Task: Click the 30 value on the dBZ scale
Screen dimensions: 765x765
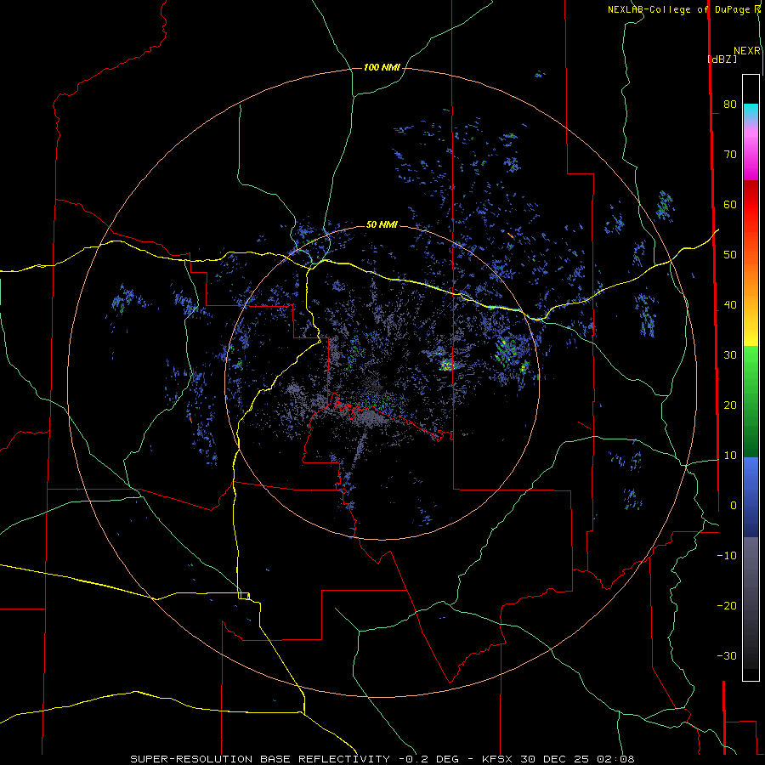Action: pyautogui.click(x=730, y=355)
